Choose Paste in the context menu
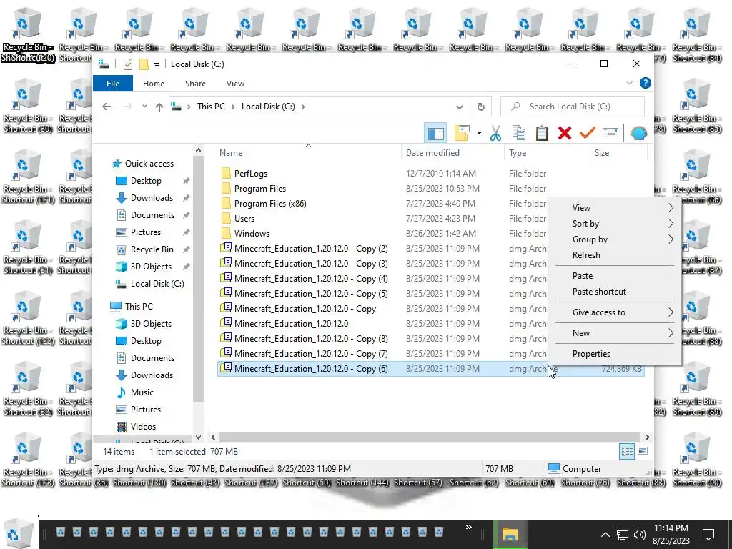The width and height of the screenshot is (732, 549). (x=614, y=276)
